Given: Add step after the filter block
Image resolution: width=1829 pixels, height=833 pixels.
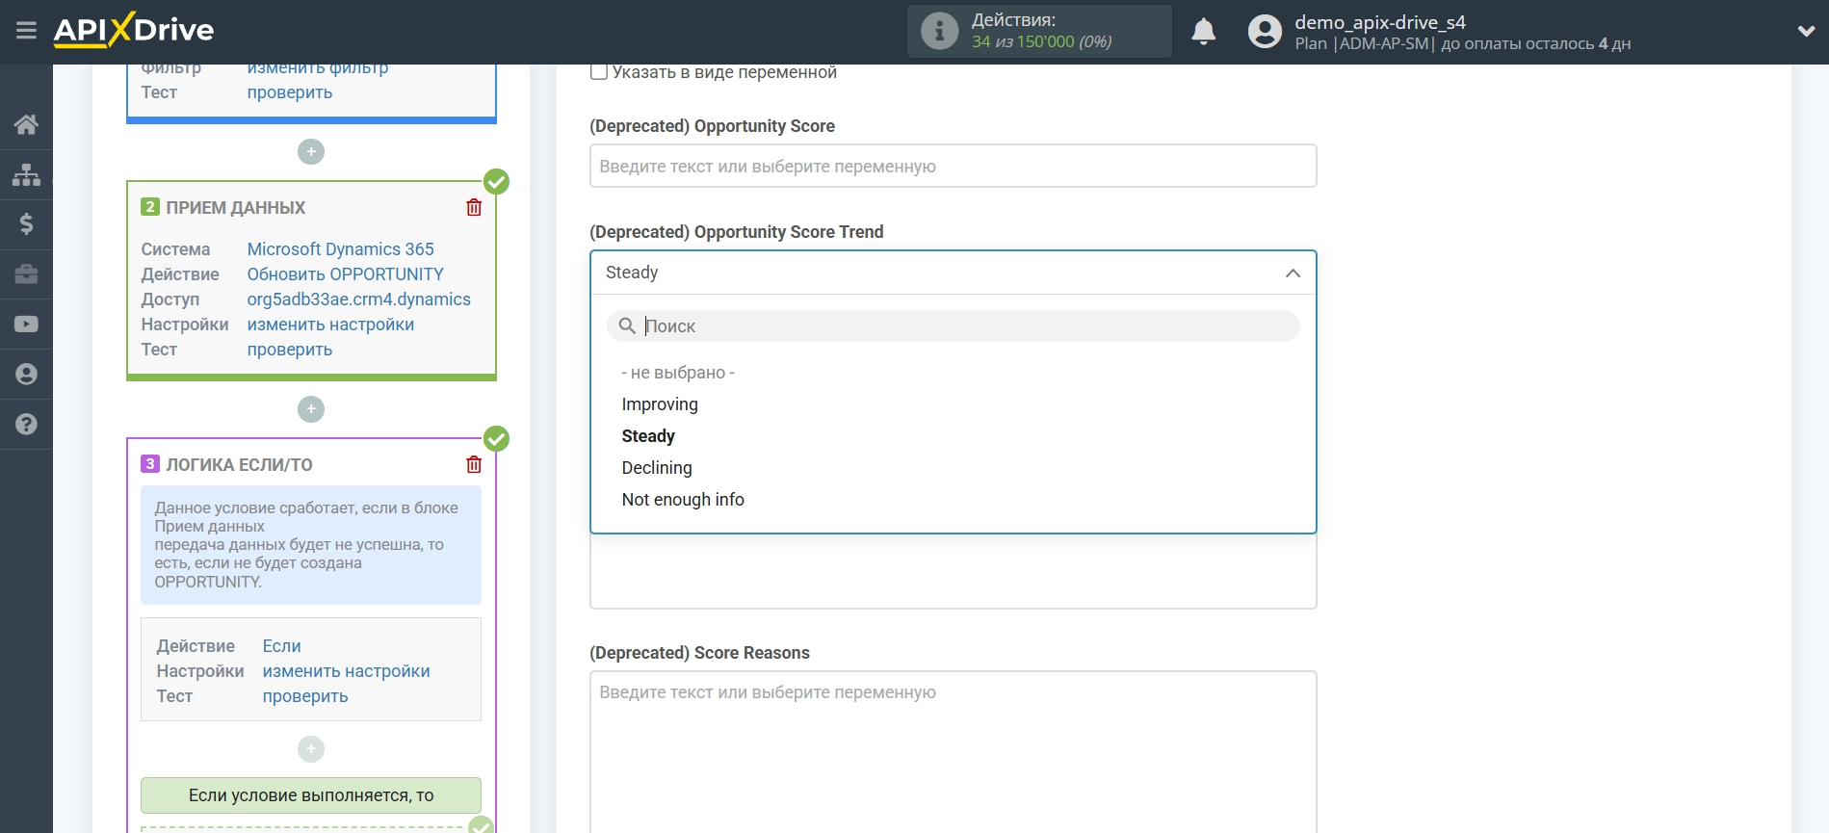Looking at the screenshot, I should pyautogui.click(x=311, y=152).
